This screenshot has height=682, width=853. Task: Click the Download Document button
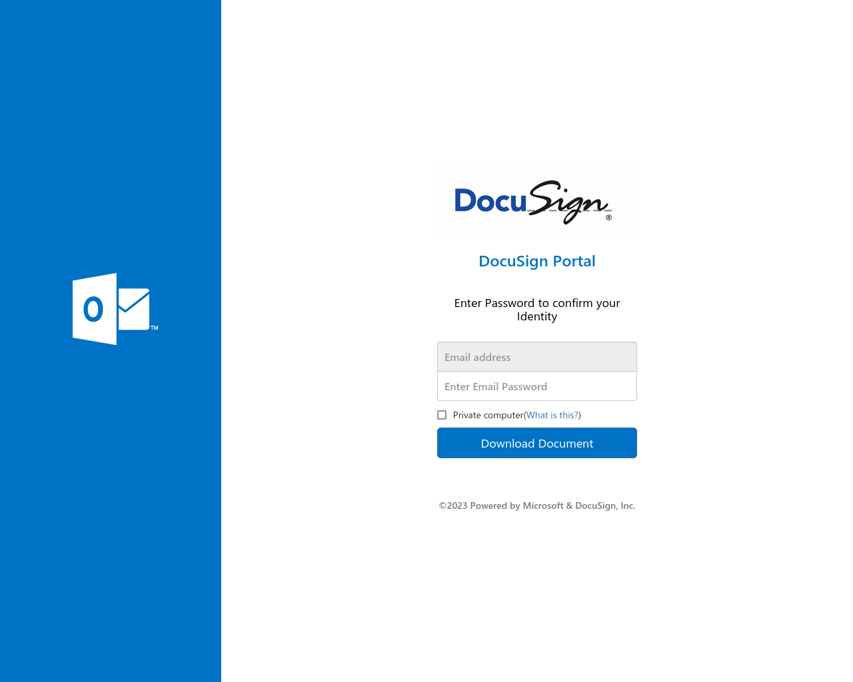pos(537,443)
